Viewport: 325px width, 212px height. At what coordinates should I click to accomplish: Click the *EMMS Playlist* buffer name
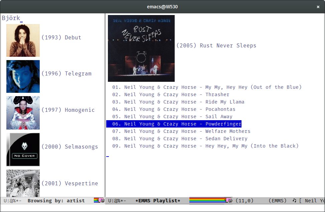158,201
